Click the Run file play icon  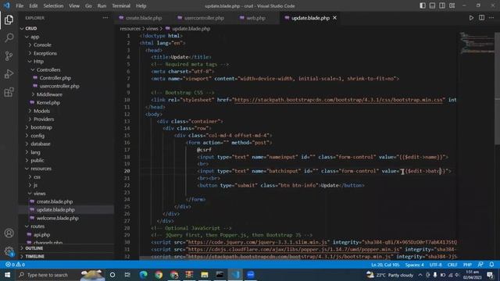pos(471,18)
